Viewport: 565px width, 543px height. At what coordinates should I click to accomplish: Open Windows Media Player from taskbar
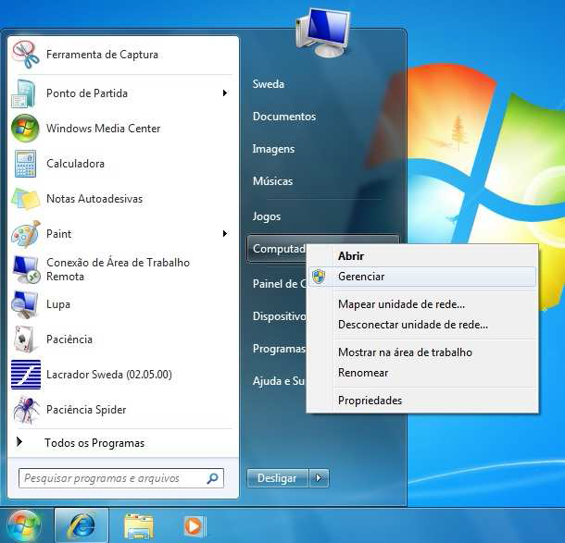(x=194, y=525)
